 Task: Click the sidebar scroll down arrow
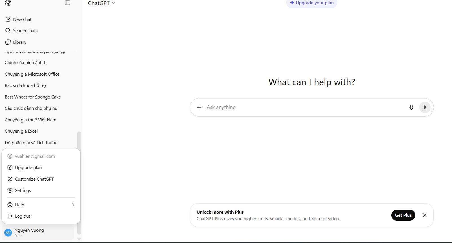click(79, 239)
